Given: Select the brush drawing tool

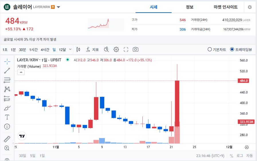Looking at the screenshot, I should (7, 108).
